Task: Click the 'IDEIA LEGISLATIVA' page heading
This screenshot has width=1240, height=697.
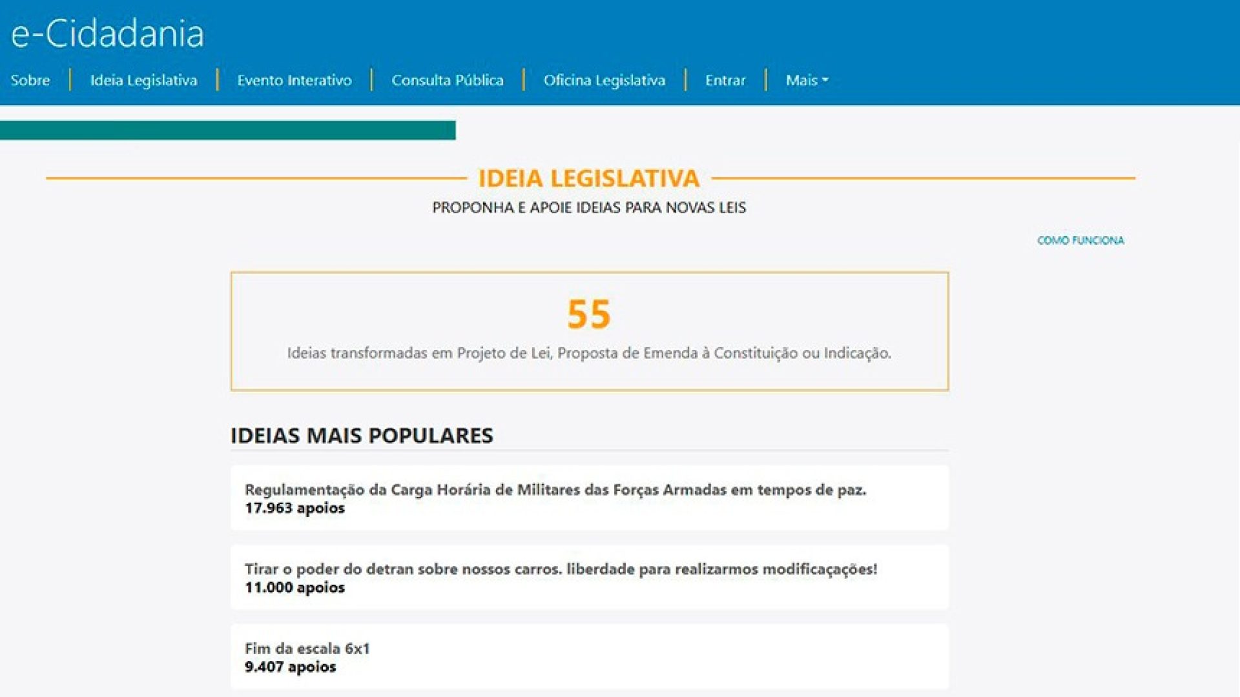Action: (589, 179)
